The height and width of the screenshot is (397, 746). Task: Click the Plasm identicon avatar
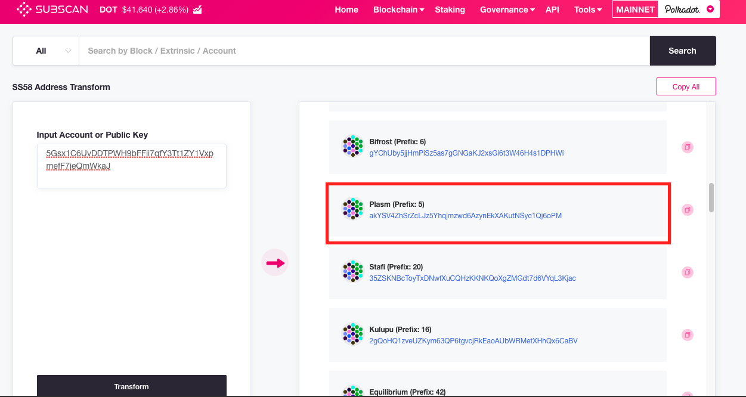coord(352,209)
